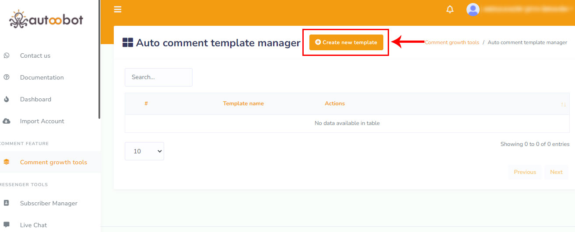Click the hamburger menu icon
Viewport: 575px width, 232px height.
117,10
